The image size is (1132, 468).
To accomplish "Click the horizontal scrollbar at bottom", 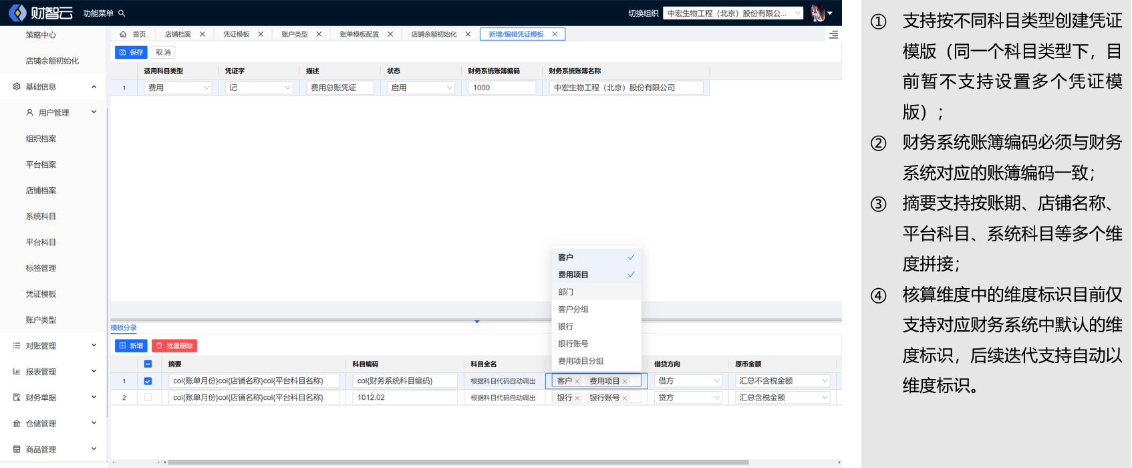I will click(x=458, y=462).
